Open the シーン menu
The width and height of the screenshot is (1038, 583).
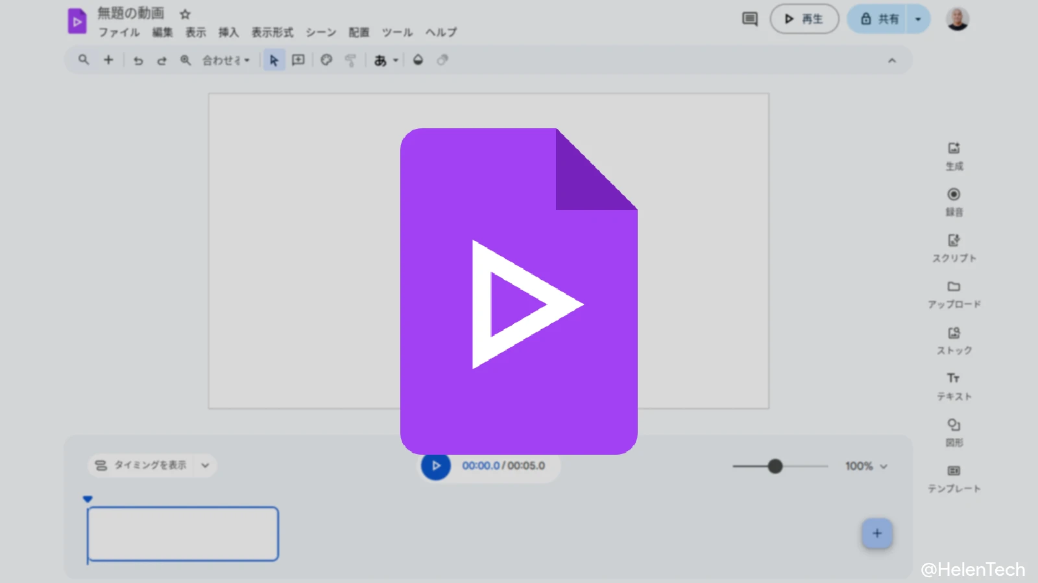tap(320, 32)
